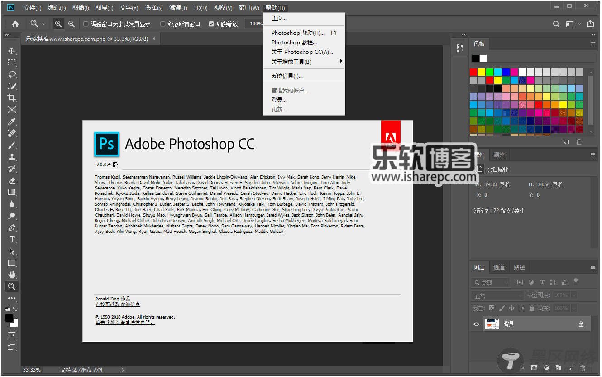Select the Spot Healing Brush tool
Screen dimensions: 602x377
tap(12, 133)
